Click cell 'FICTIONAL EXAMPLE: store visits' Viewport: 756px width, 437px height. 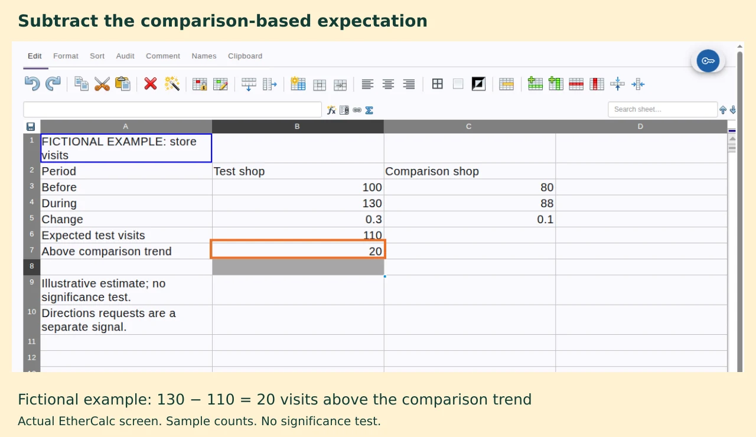coord(126,148)
